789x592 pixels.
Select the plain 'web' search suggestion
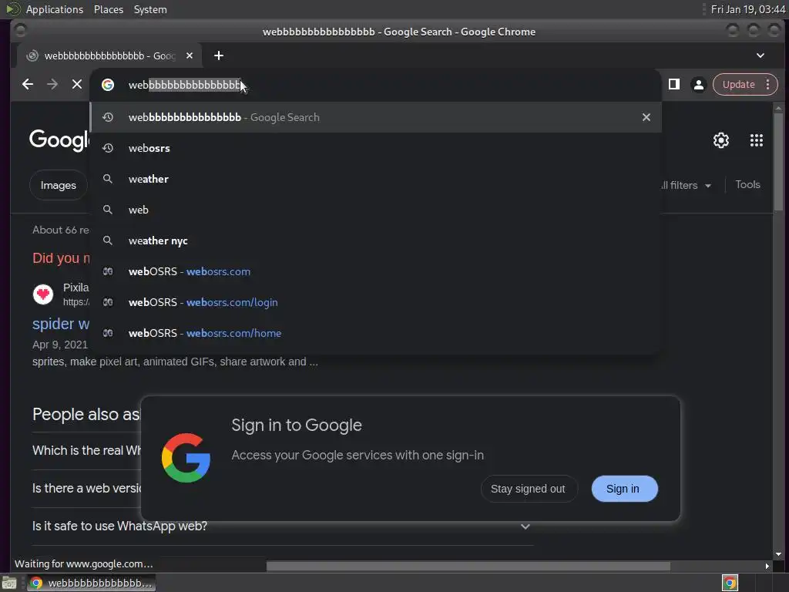tap(375, 210)
